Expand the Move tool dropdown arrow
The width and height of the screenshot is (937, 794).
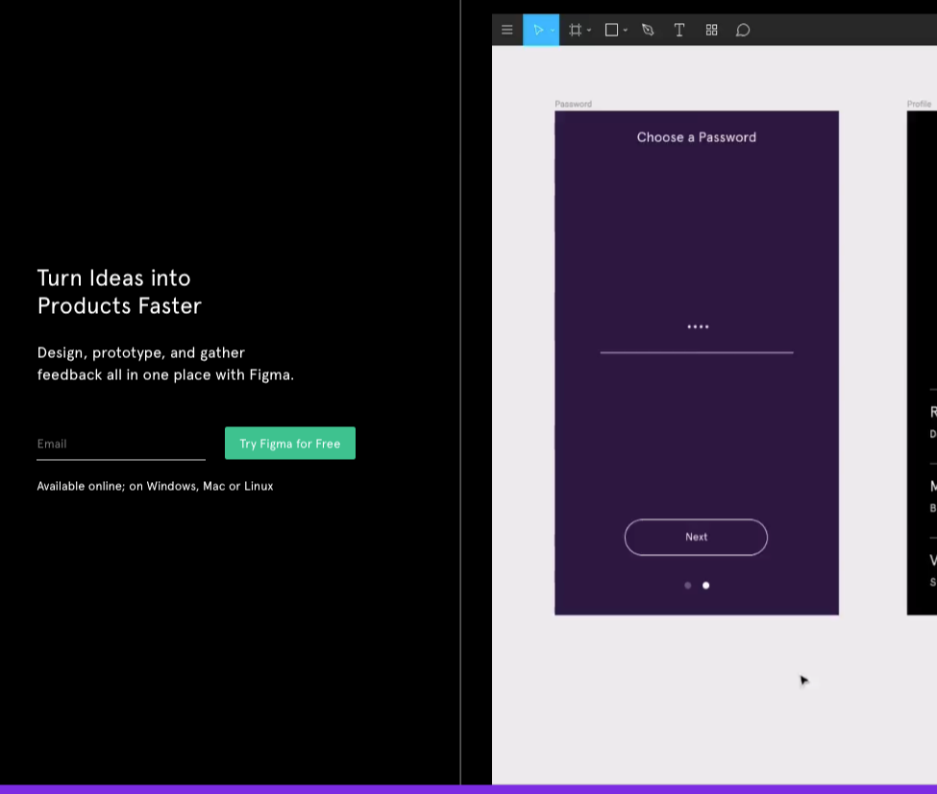(x=552, y=31)
